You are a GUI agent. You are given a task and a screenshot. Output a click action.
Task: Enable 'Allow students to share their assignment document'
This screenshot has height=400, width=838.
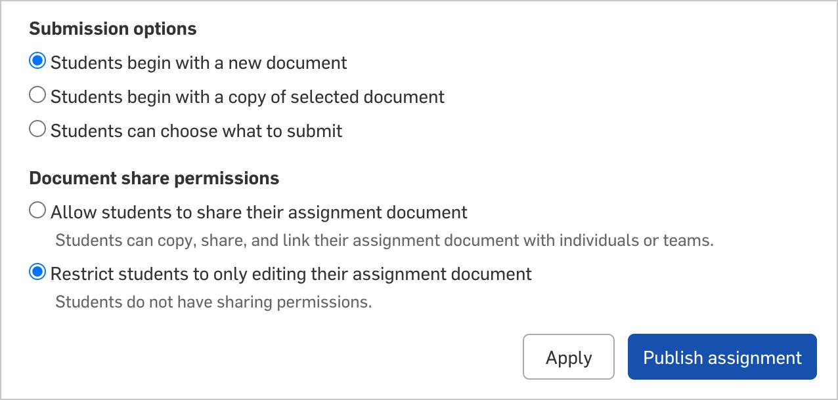38,211
